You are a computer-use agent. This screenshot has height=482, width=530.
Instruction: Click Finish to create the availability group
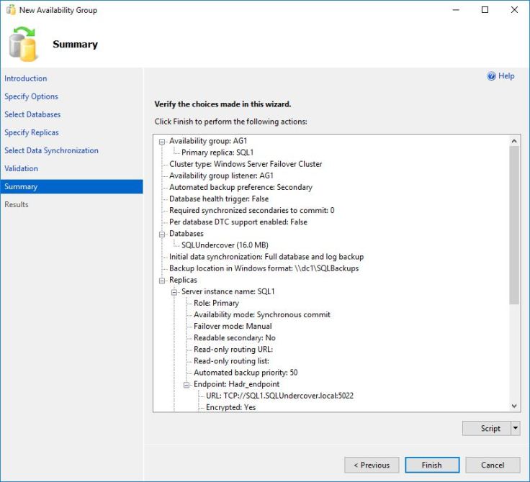(x=432, y=465)
